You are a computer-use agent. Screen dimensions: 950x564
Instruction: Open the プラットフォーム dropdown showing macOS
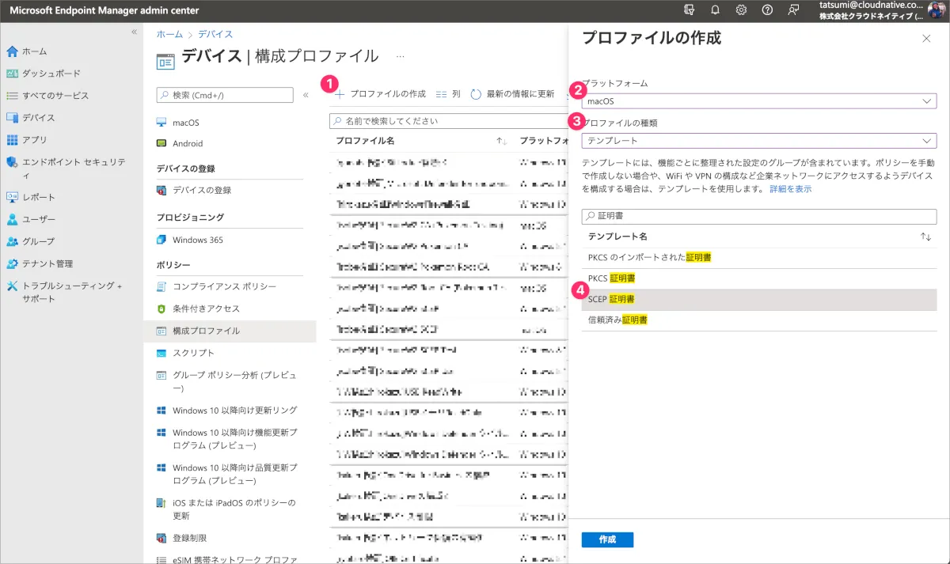758,101
